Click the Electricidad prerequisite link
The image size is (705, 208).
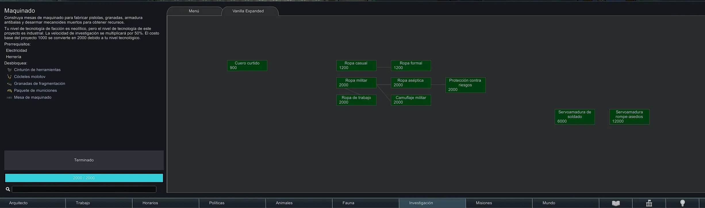pyautogui.click(x=17, y=51)
